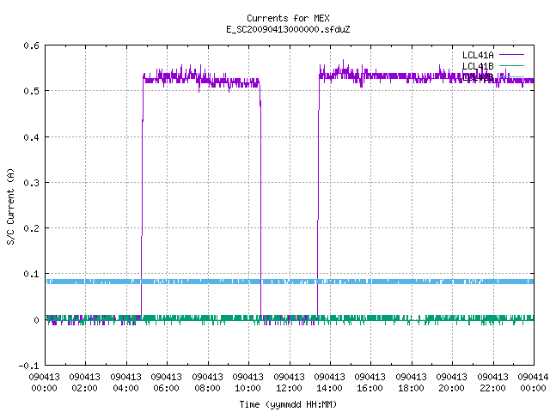Click x-axis tick label 090413 08:00

207,382
